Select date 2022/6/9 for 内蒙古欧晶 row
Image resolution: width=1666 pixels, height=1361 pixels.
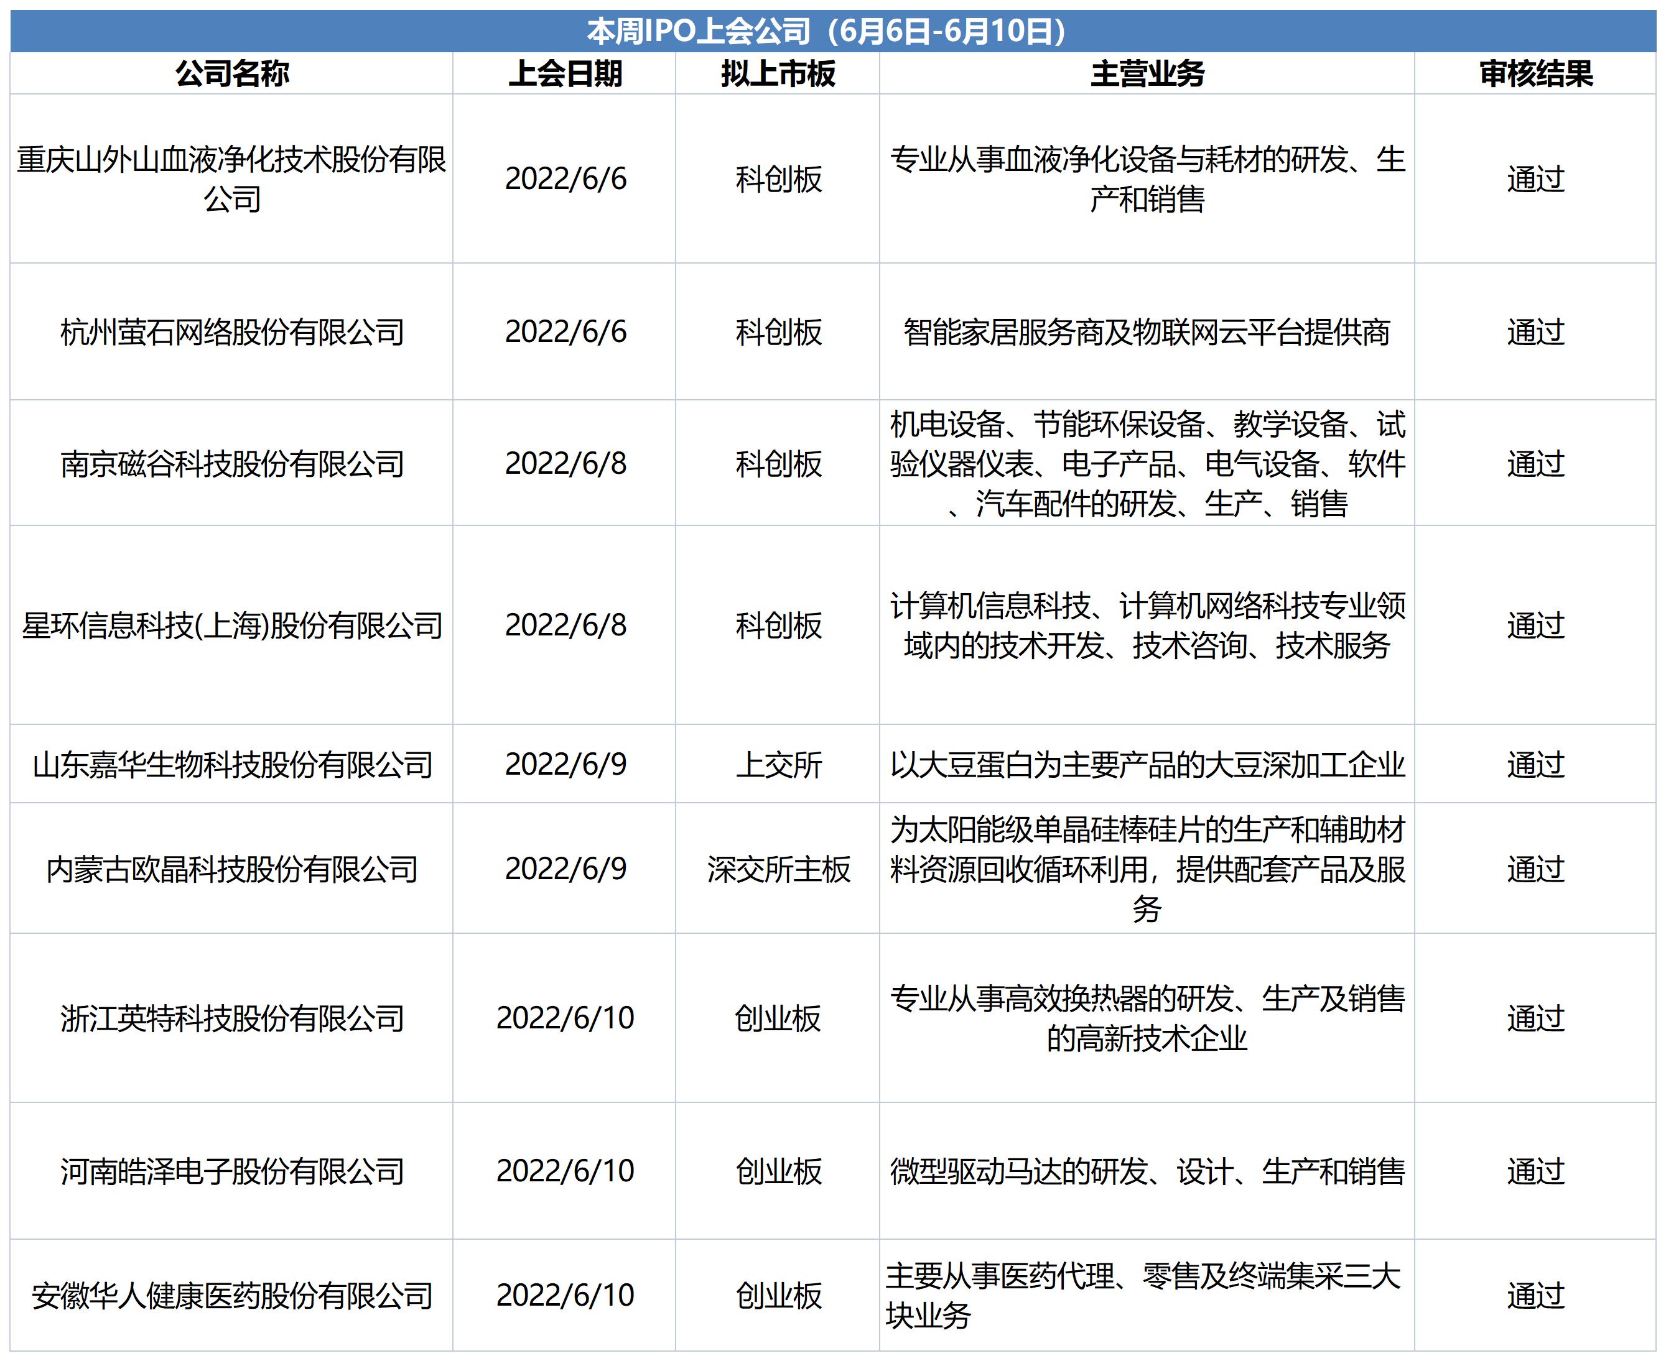(x=565, y=869)
